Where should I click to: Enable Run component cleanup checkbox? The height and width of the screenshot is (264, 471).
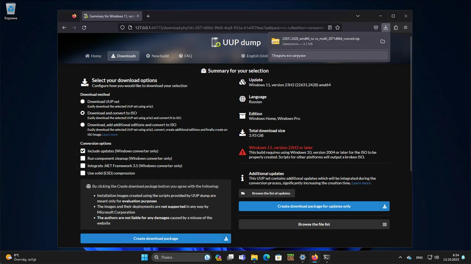click(x=83, y=158)
